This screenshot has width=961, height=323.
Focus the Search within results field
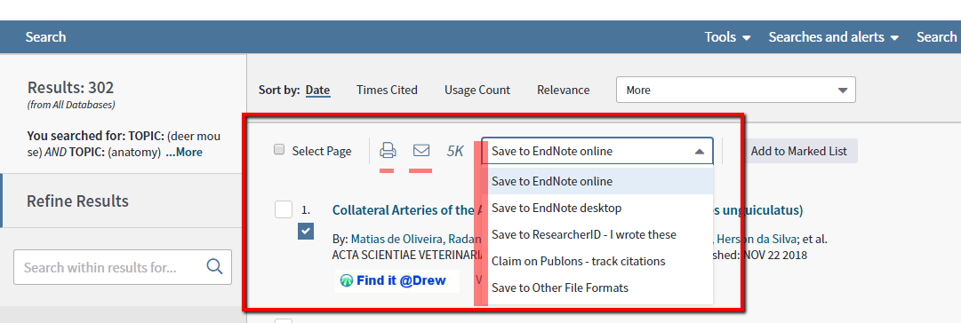[123, 267]
